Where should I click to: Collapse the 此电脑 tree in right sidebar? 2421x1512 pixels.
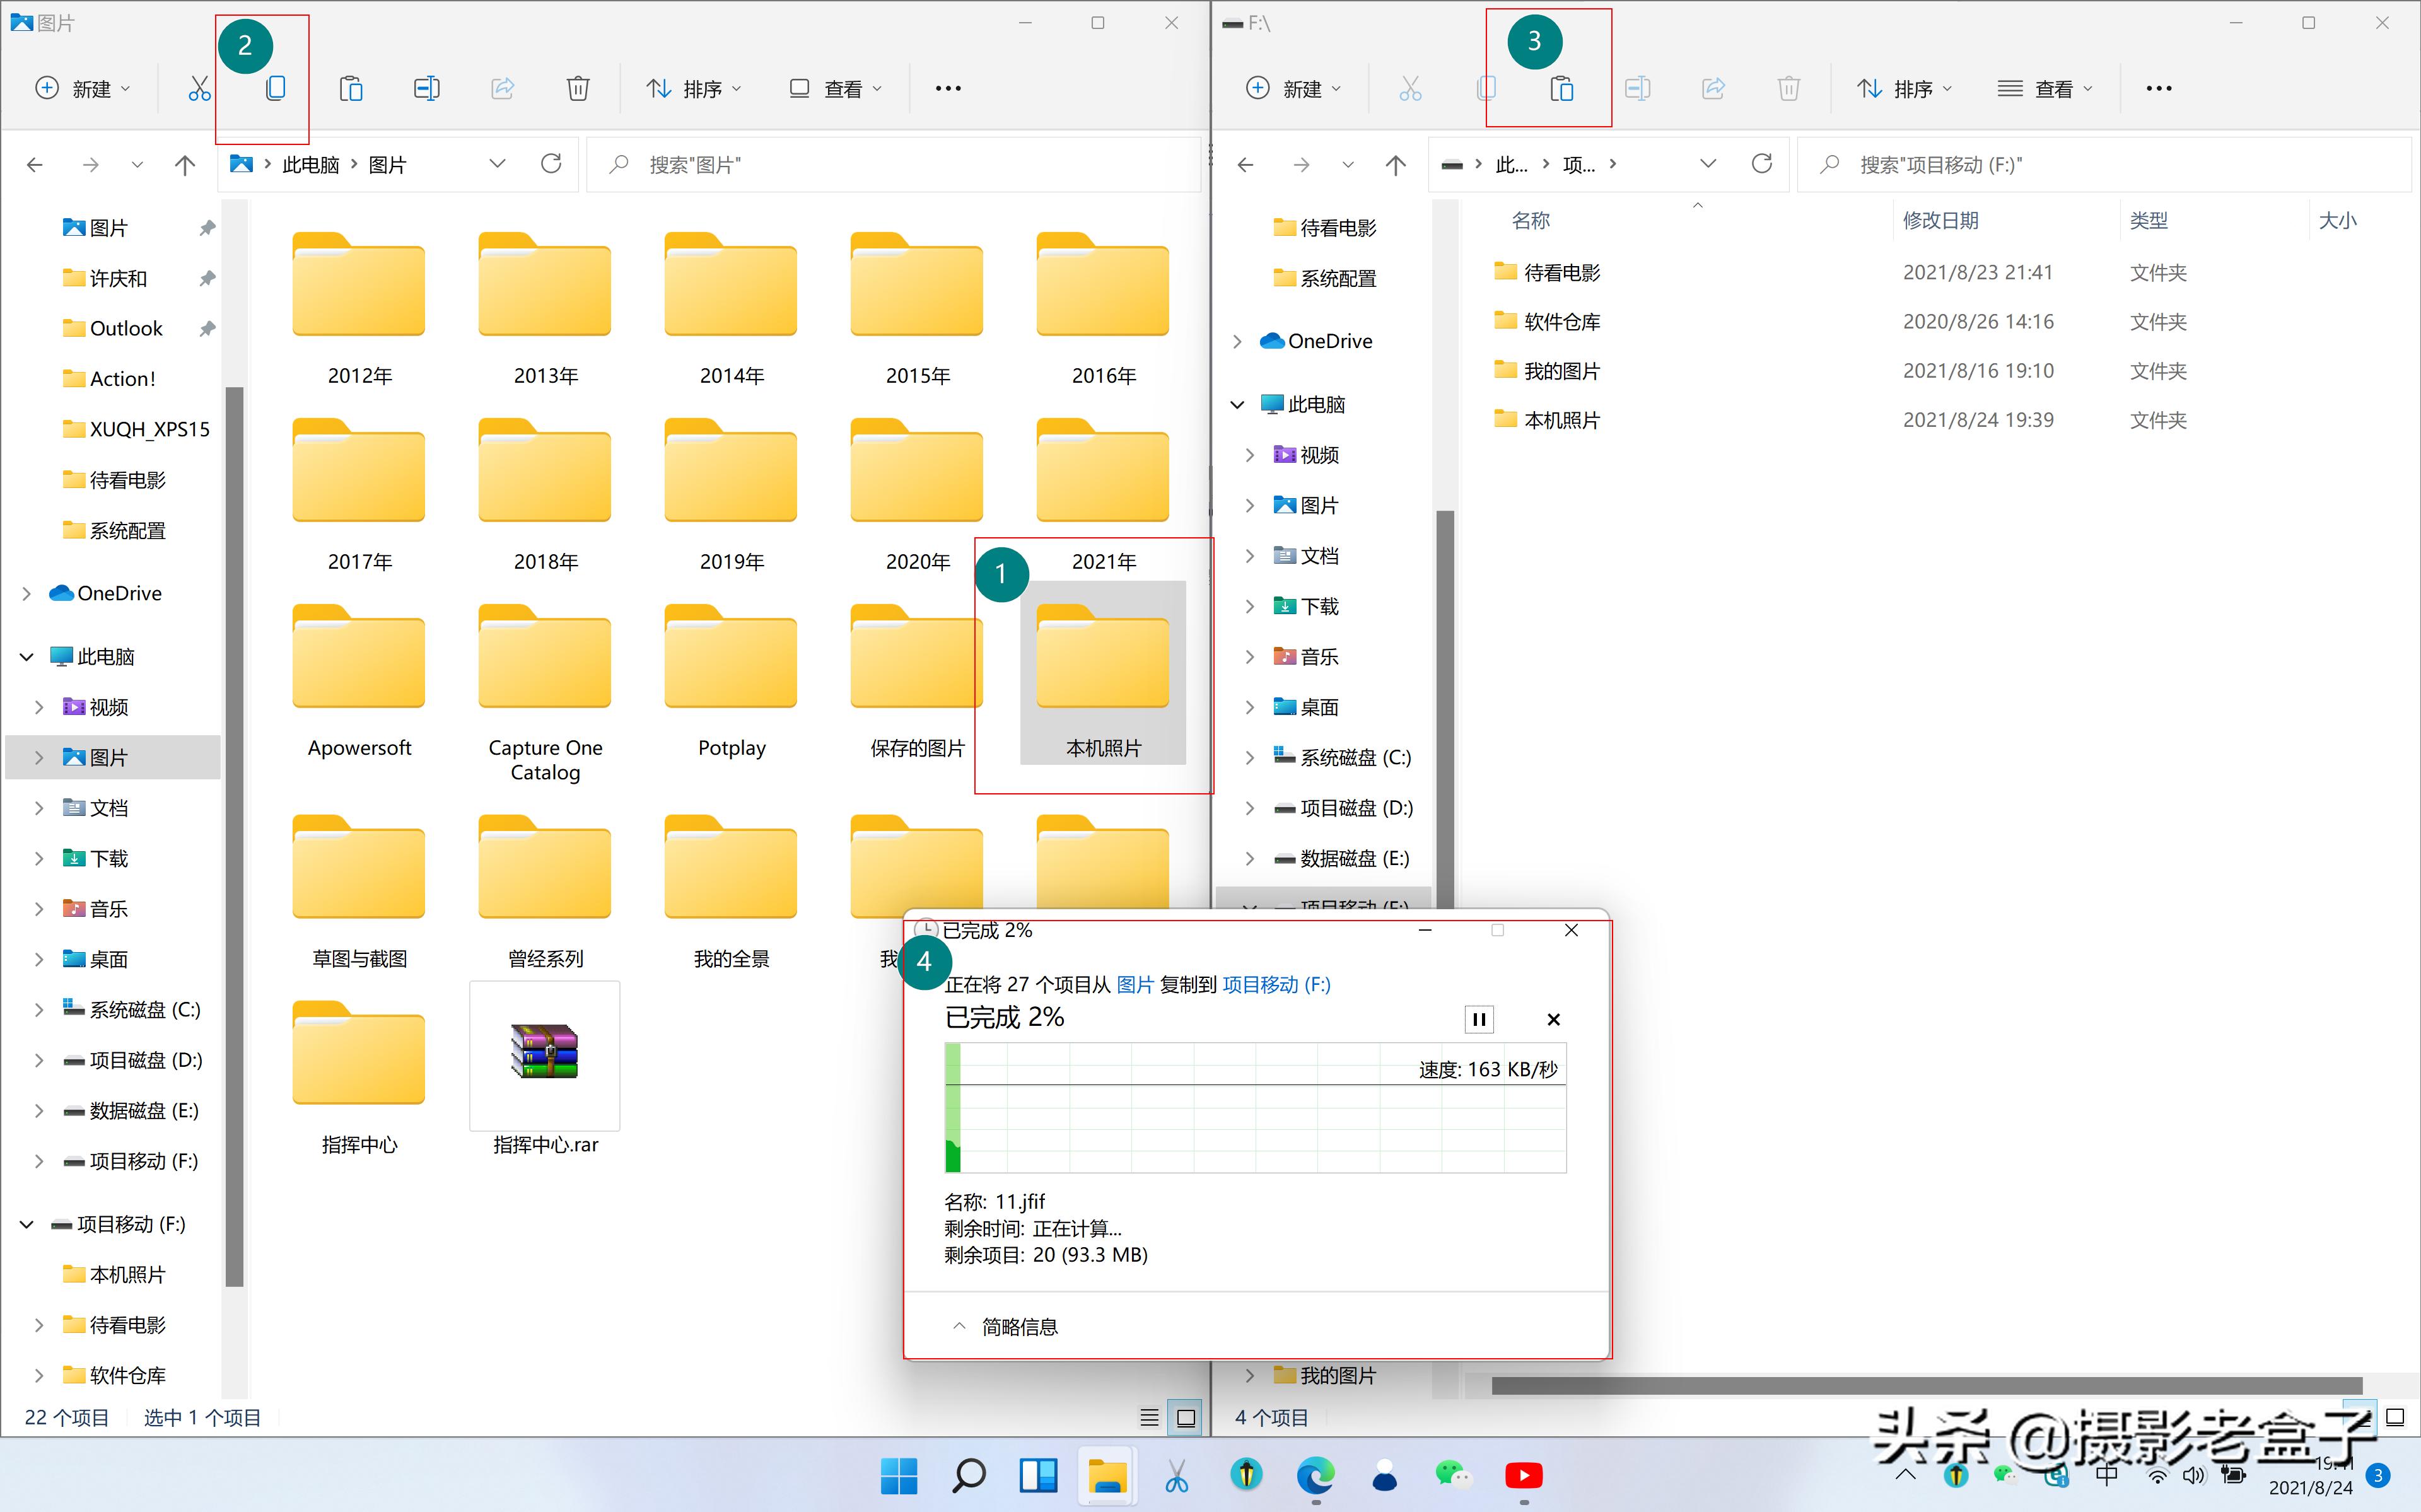click(x=1238, y=404)
